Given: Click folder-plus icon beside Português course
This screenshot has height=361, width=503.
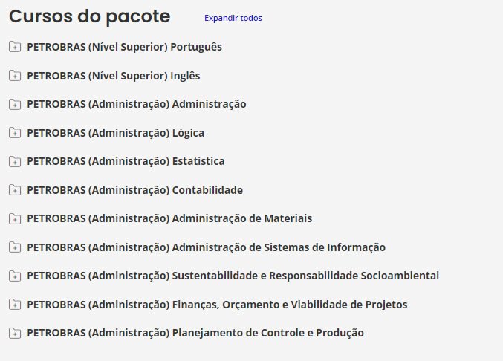Looking at the screenshot, I should click(14, 47).
